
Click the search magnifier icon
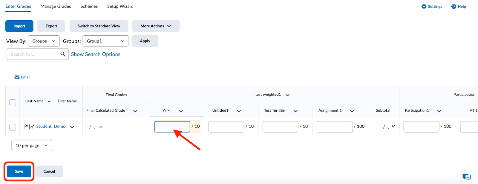click(x=63, y=54)
